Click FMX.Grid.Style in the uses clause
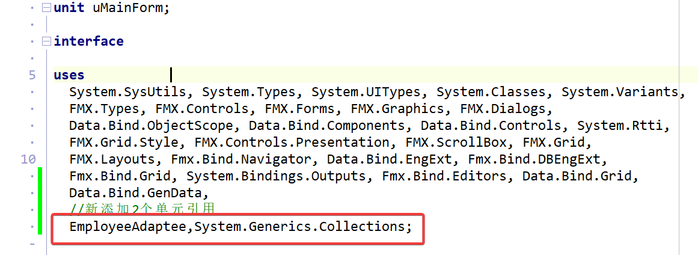Viewport: 698px width, 255px height. [x=123, y=143]
